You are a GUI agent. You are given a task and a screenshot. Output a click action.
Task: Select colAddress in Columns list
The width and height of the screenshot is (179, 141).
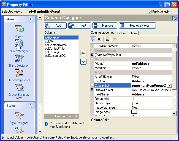point(61,38)
